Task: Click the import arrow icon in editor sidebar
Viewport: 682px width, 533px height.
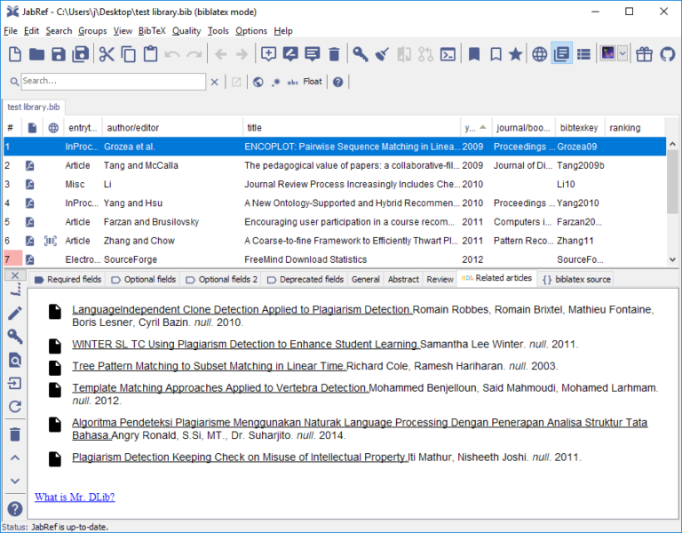Action: (15, 384)
